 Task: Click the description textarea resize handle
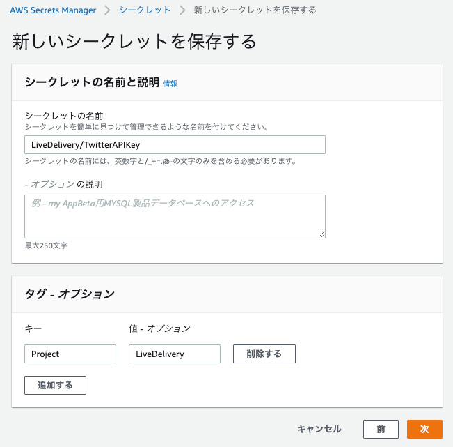(321, 234)
